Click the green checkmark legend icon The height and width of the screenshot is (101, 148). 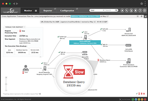(x=137, y=94)
